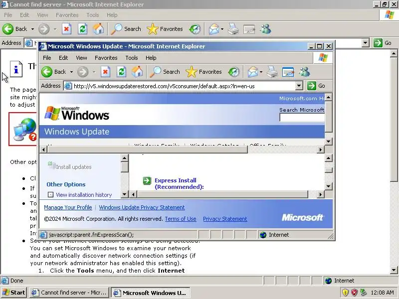Image resolution: width=399 pixels, height=299 pixels.
Task: Click Go button in Cannot find server window
Action: click(383, 43)
